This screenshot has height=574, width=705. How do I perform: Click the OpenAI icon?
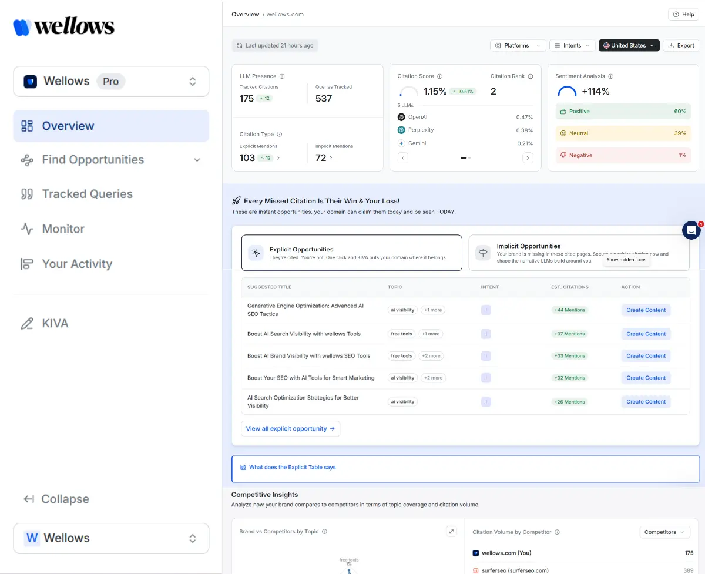click(401, 117)
